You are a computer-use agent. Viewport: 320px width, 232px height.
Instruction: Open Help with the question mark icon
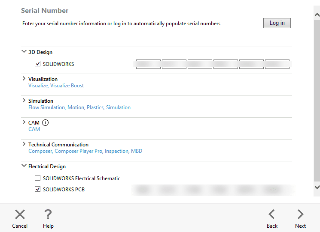click(x=48, y=214)
